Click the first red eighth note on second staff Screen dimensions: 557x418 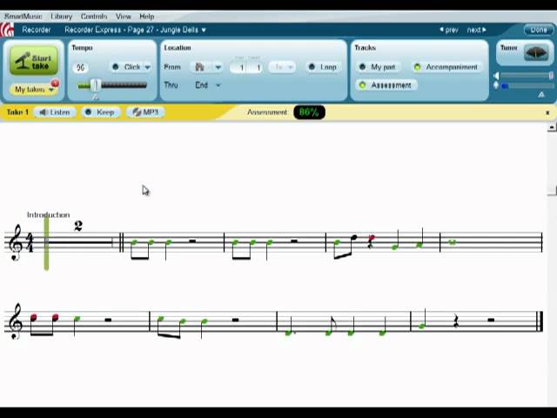(33, 317)
